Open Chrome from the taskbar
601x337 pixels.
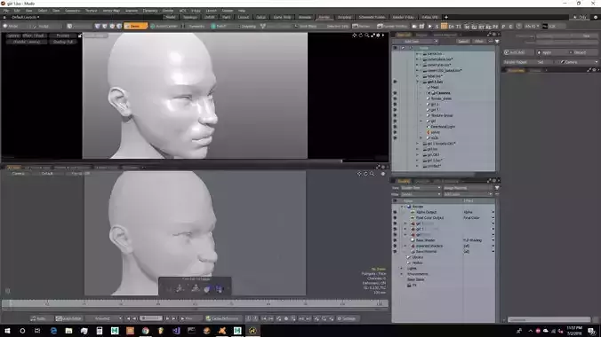(x=145, y=331)
